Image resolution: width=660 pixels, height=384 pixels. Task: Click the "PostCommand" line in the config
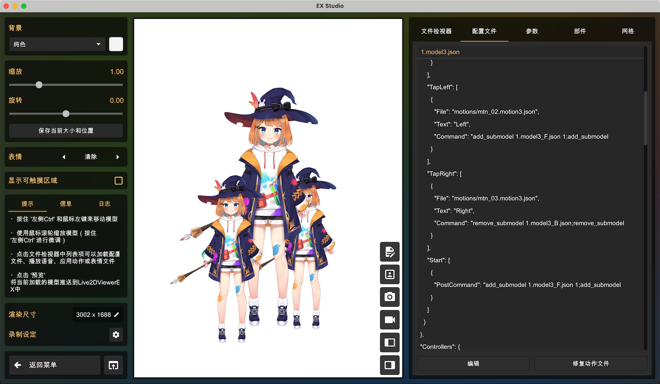coord(527,285)
